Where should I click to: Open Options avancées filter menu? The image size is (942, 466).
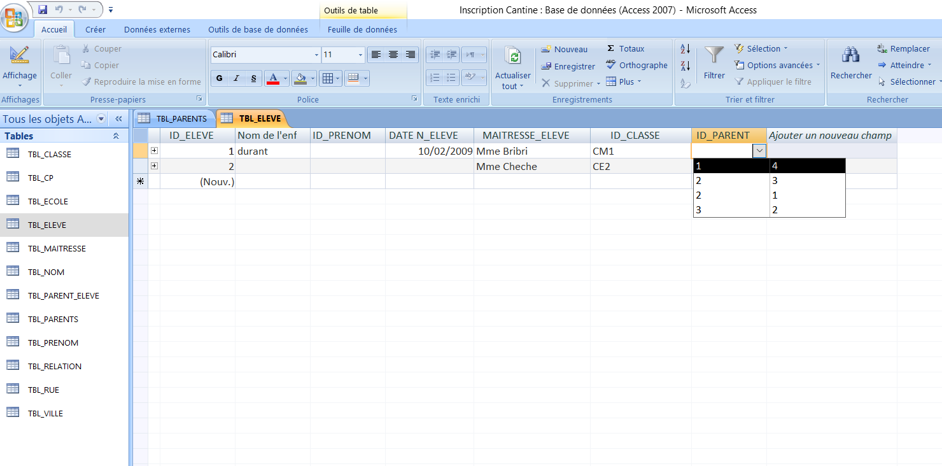point(777,65)
